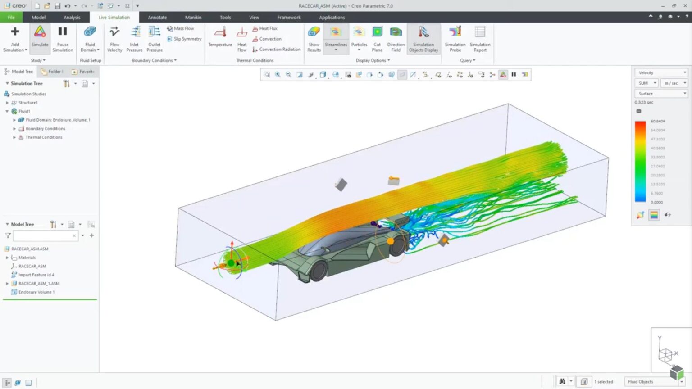Toggle Streamlines display
This screenshot has width=692, height=389.
(x=336, y=36)
